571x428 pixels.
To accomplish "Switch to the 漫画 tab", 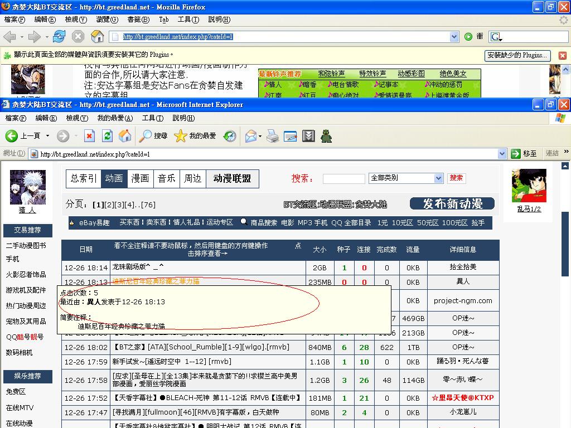I will click(x=140, y=178).
